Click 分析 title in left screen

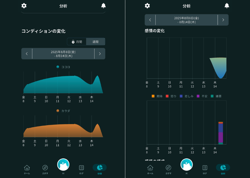coord(63,6)
